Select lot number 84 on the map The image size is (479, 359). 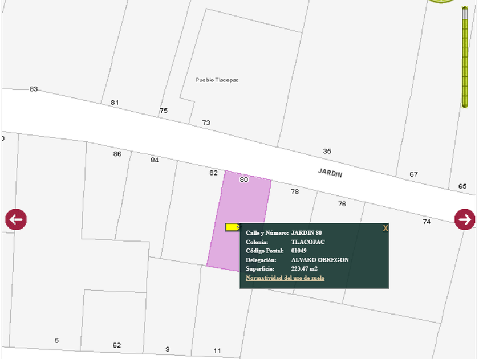[x=155, y=160]
